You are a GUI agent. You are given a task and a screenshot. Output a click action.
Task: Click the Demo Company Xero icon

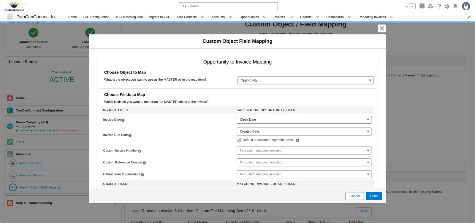tap(10, 126)
